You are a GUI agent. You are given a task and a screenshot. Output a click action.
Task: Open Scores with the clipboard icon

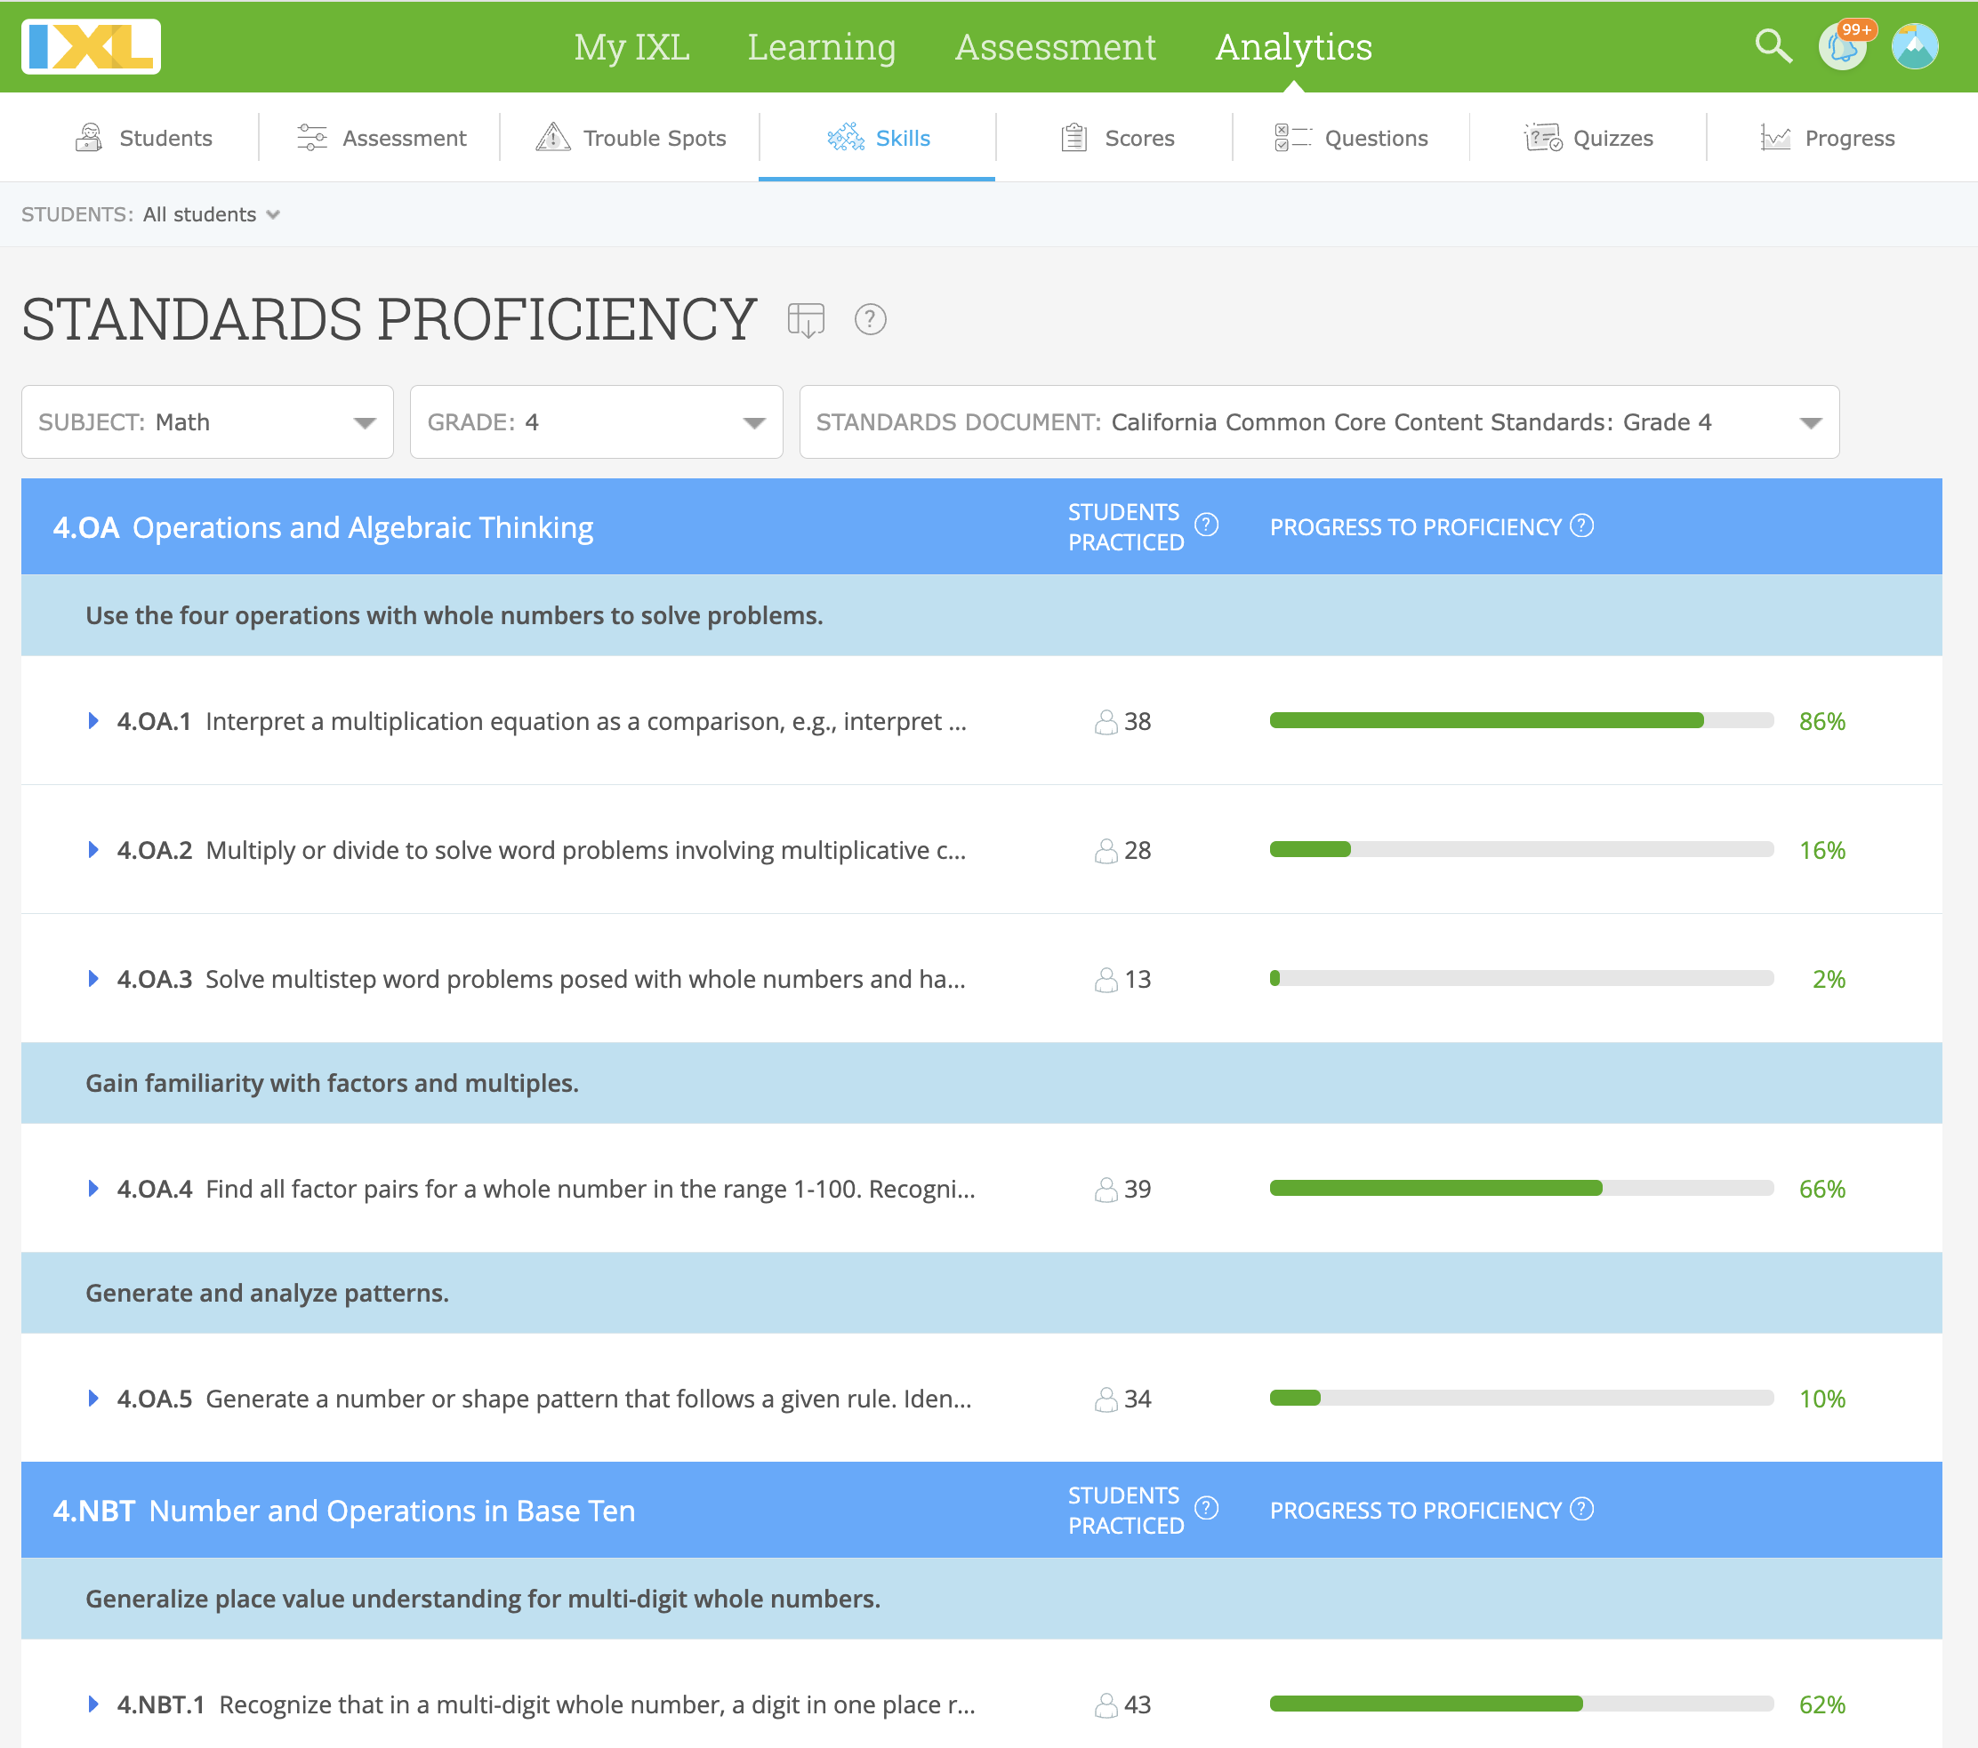click(x=1074, y=137)
